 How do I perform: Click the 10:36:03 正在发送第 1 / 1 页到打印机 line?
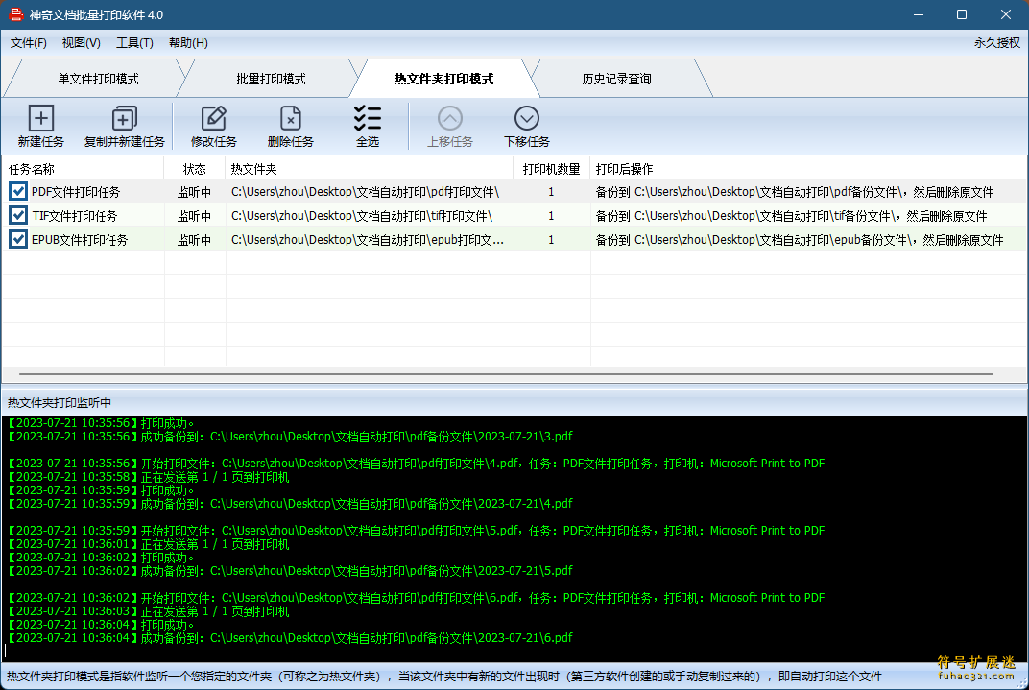149,611
